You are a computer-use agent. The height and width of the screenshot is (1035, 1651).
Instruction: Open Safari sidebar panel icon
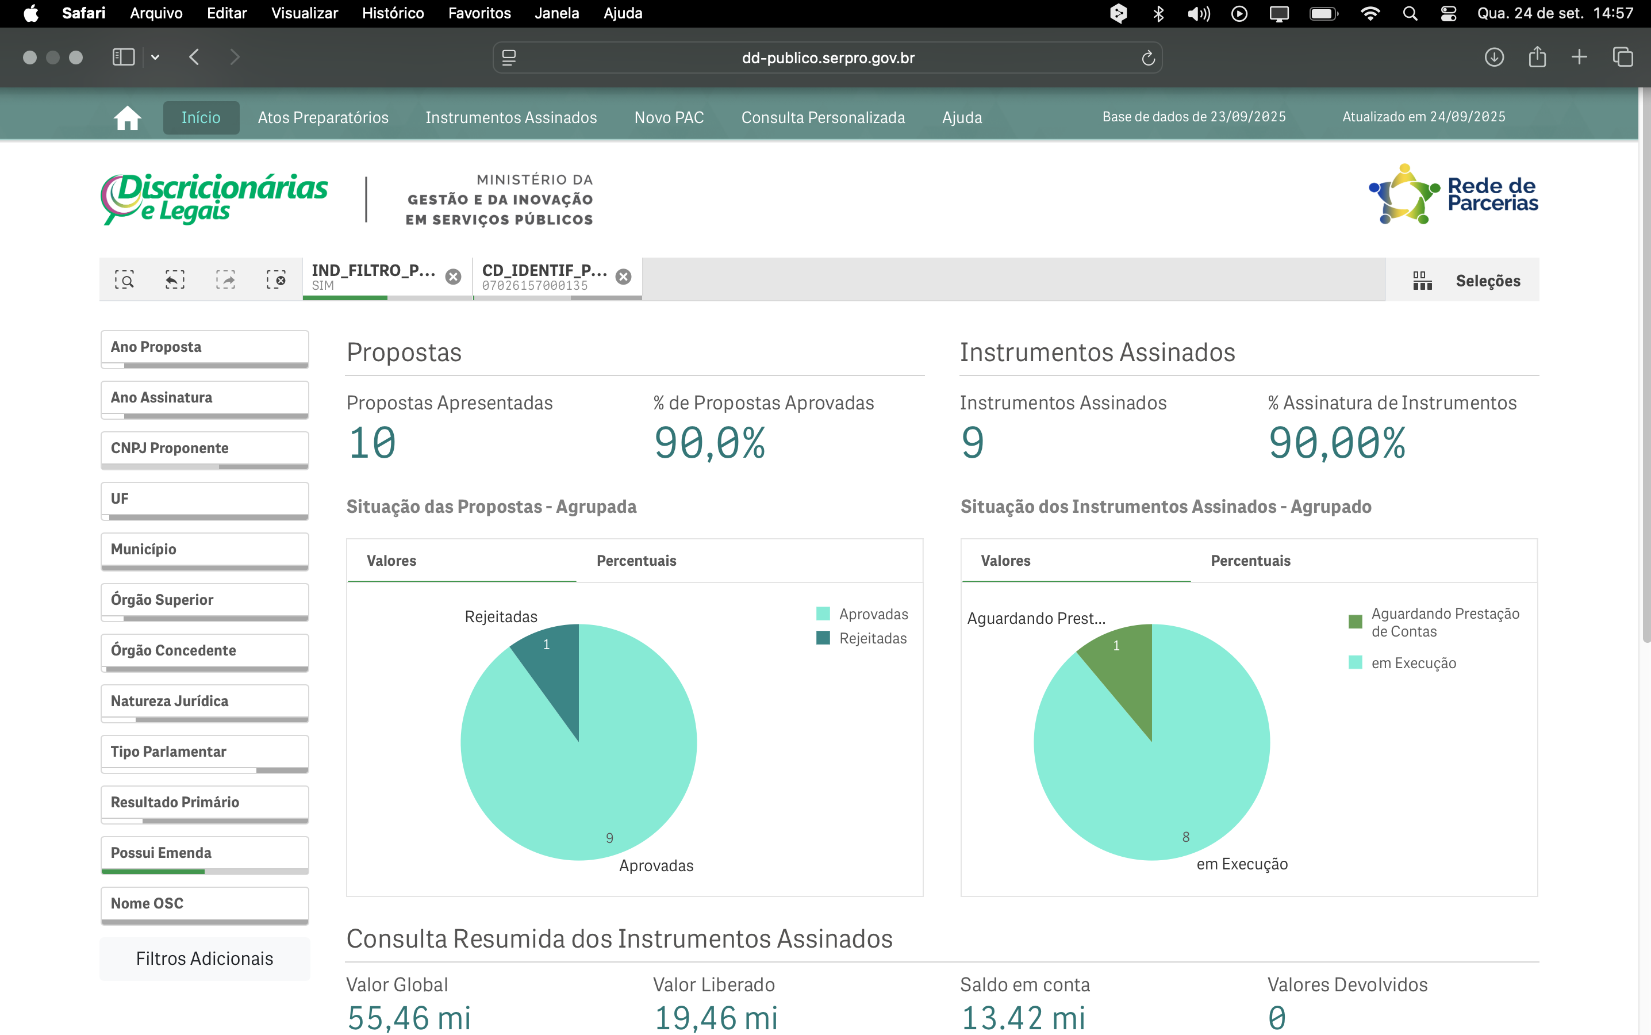coord(123,57)
